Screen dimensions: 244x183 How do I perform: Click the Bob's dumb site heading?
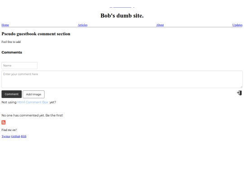tap(122, 15)
